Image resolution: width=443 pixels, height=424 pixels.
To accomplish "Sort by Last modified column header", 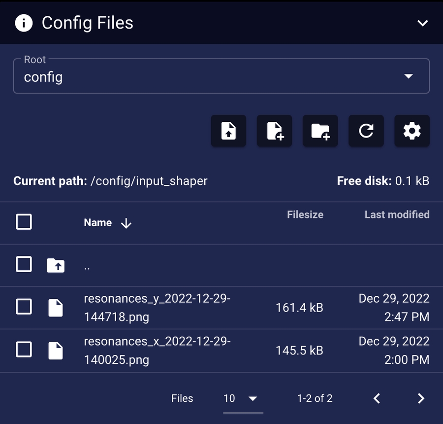I will [x=397, y=214].
